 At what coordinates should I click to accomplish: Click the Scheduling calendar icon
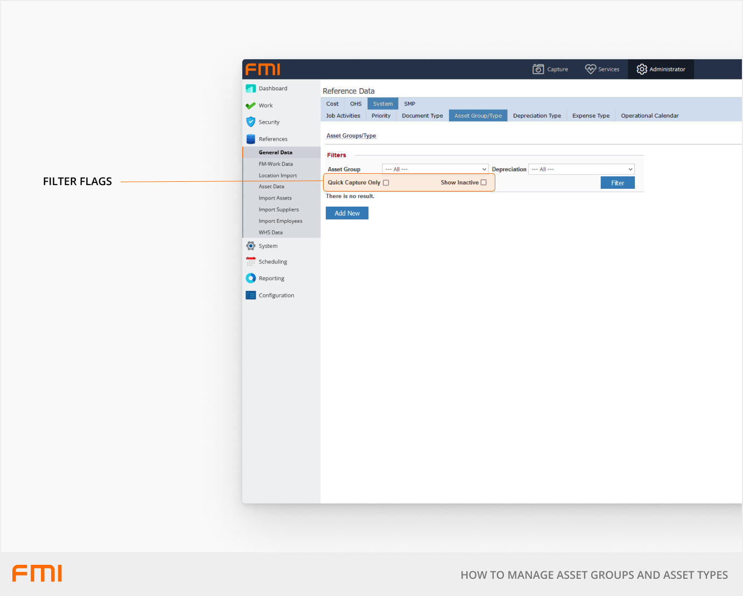(250, 262)
